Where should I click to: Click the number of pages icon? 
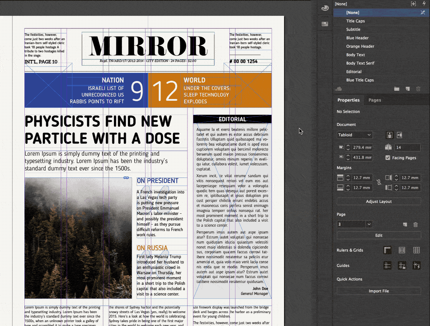[388, 147]
